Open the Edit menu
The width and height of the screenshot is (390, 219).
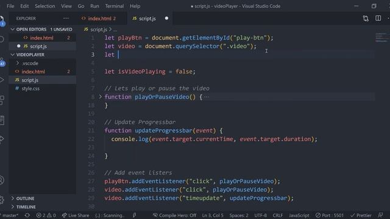click(x=24, y=6)
